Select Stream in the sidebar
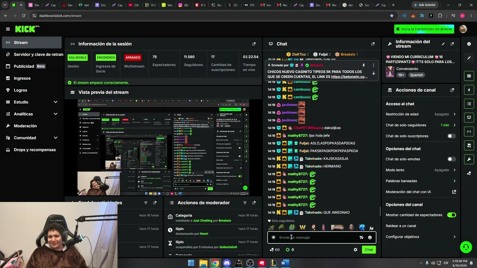The width and height of the screenshot is (477, 268). click(x=32, y=42)
